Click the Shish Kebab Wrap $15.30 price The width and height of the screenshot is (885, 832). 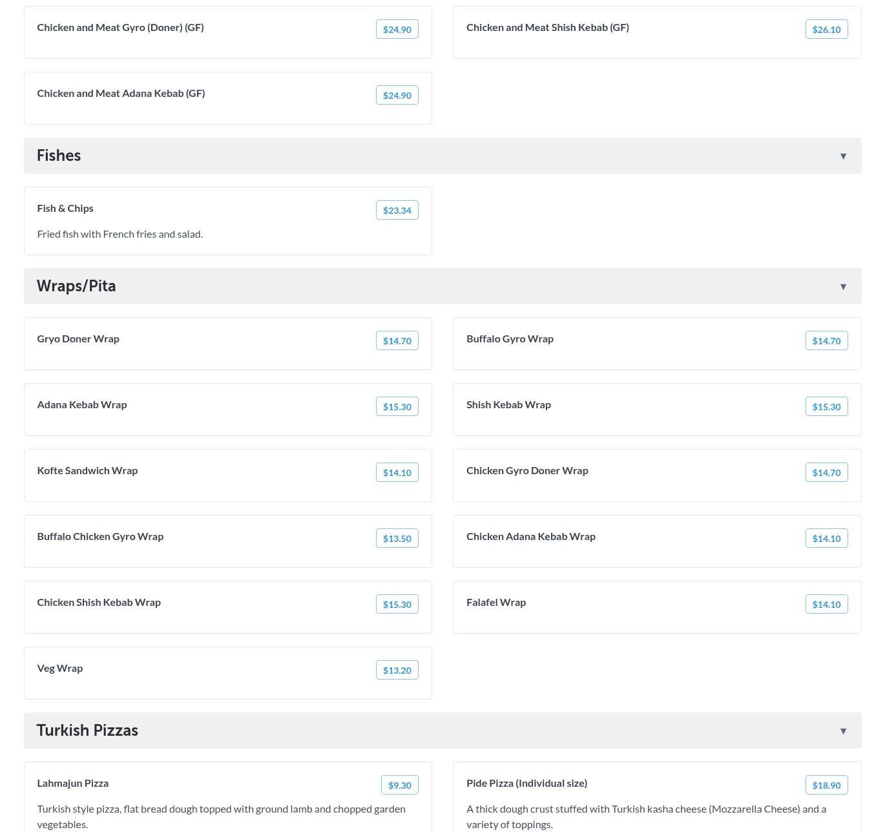826,406
